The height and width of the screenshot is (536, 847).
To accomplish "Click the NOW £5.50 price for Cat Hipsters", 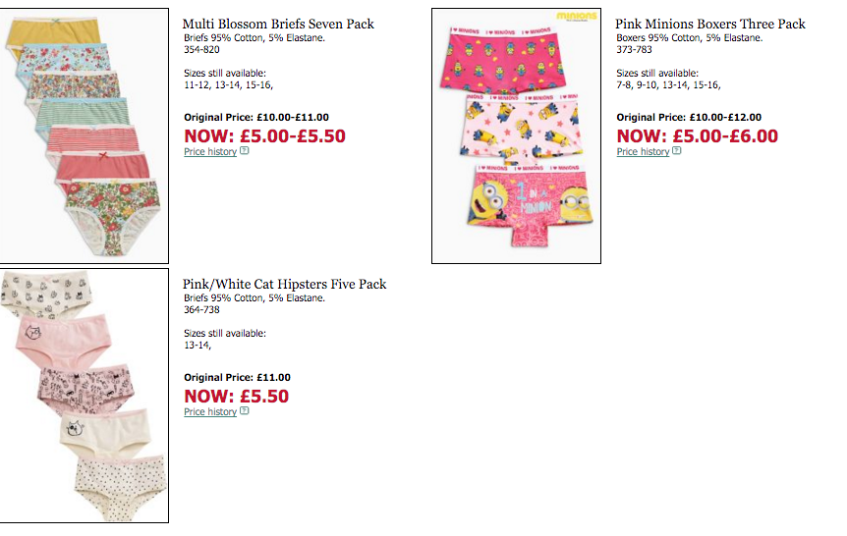I will (236, 397).
